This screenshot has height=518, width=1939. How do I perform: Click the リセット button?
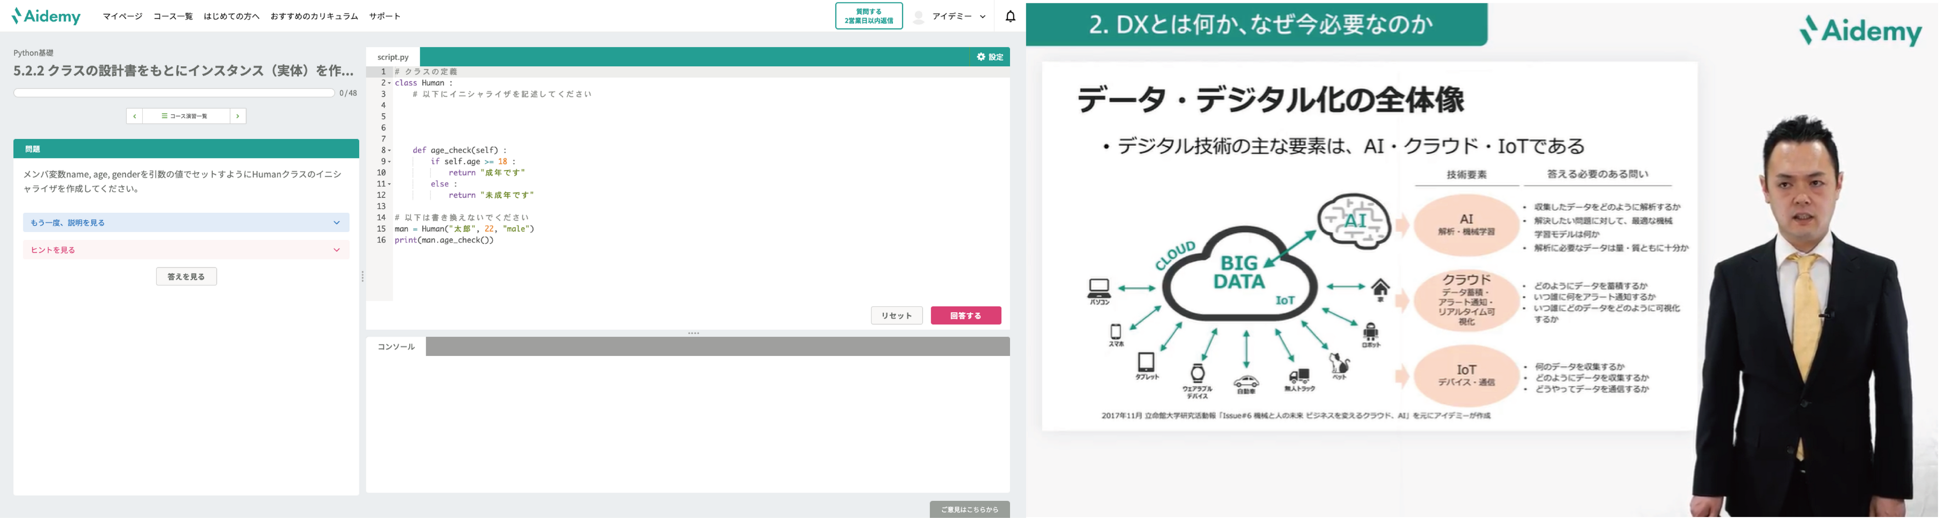coord(896,316)
